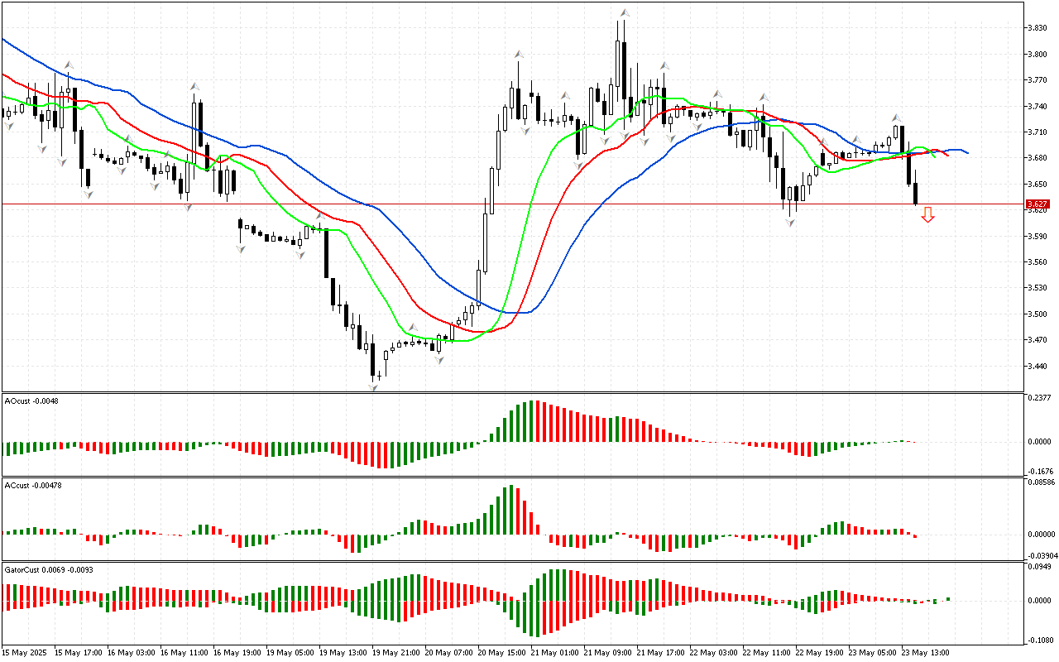Viewport: 1059px width, 662px height.
Task: Click the 15 May 2025 date label
Action: [x=26, y=652]
